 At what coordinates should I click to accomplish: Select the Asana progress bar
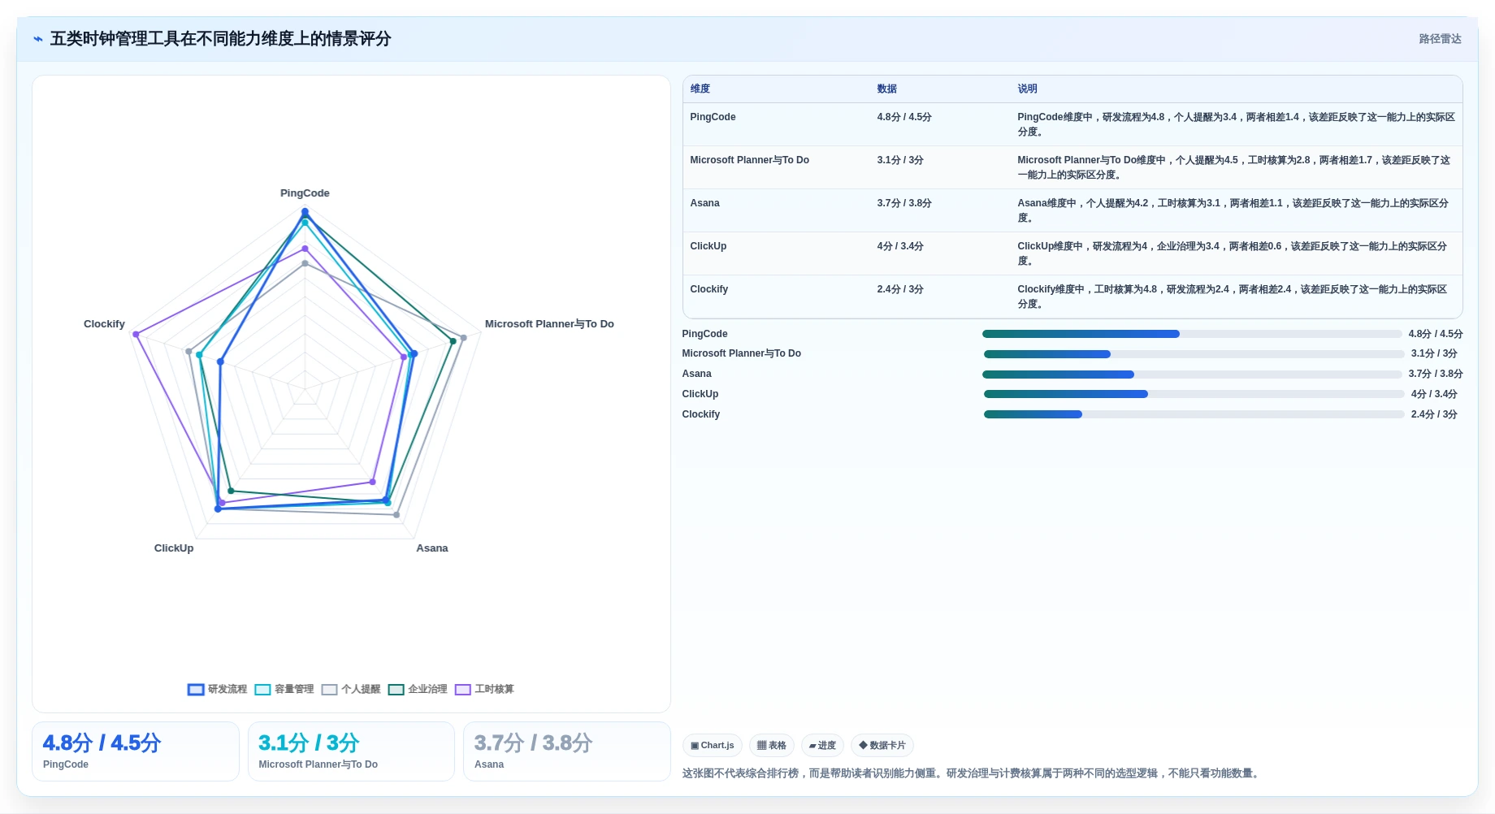(1192, 375)
